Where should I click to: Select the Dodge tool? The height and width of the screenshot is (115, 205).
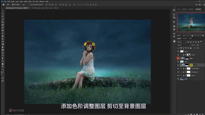pyautogui.click(x=3, y=50)
